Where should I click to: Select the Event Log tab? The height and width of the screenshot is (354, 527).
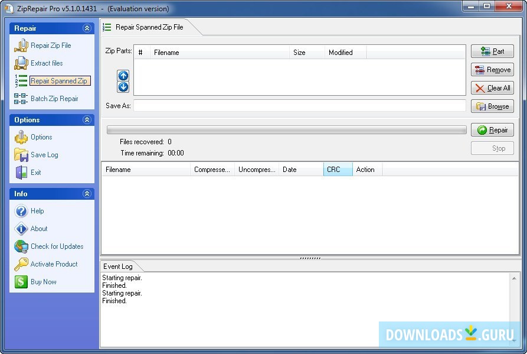[119, 266]
